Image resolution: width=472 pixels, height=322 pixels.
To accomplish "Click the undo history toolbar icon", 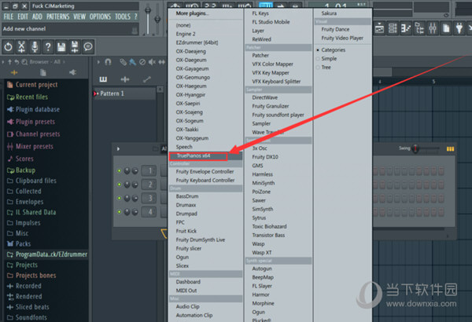I will pos(8,46).
